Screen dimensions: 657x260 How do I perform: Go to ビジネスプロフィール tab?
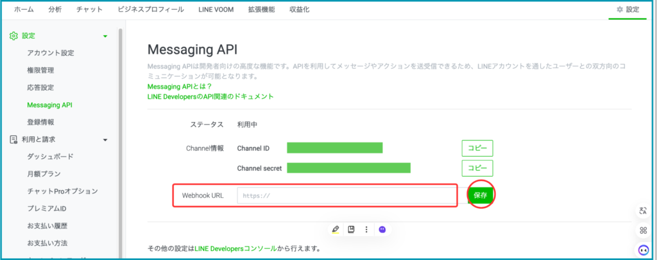150,10
